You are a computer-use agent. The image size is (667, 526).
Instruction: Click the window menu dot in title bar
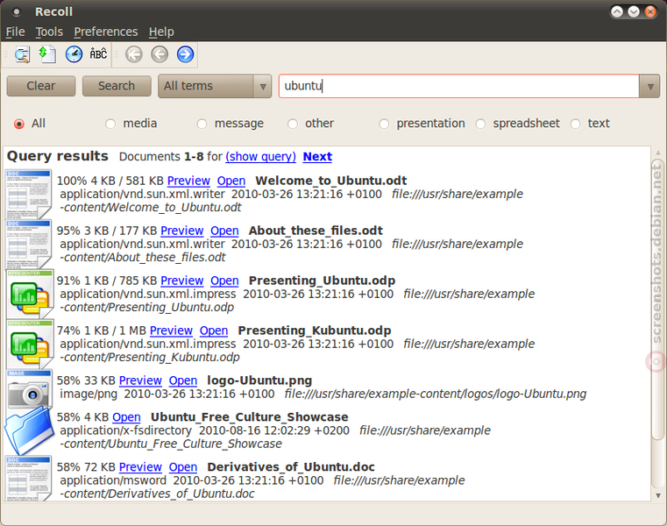coord(16,12)
